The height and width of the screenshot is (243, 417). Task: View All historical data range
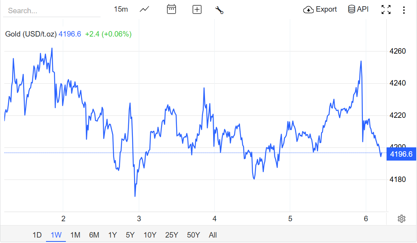[x=213, y=235]
